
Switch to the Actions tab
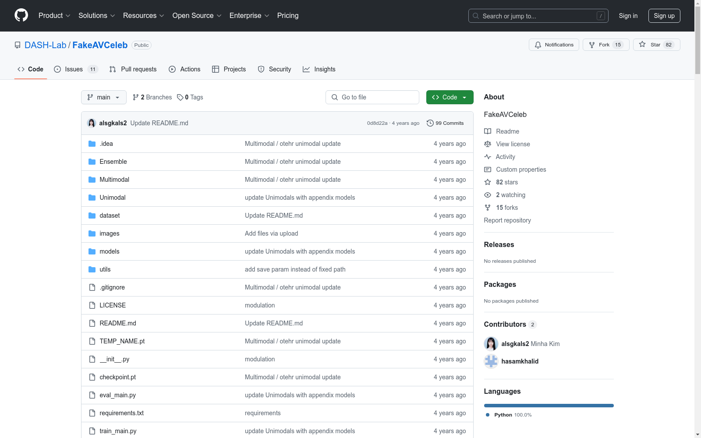tap(184, 69)
